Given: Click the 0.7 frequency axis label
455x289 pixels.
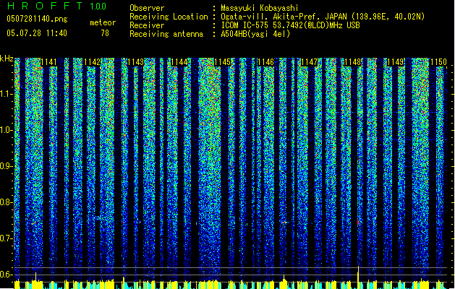Looking at the screenshot, I should coord(7,238).
